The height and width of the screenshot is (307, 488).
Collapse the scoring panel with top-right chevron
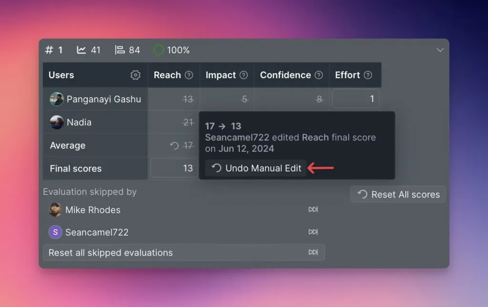click(440, 50)
